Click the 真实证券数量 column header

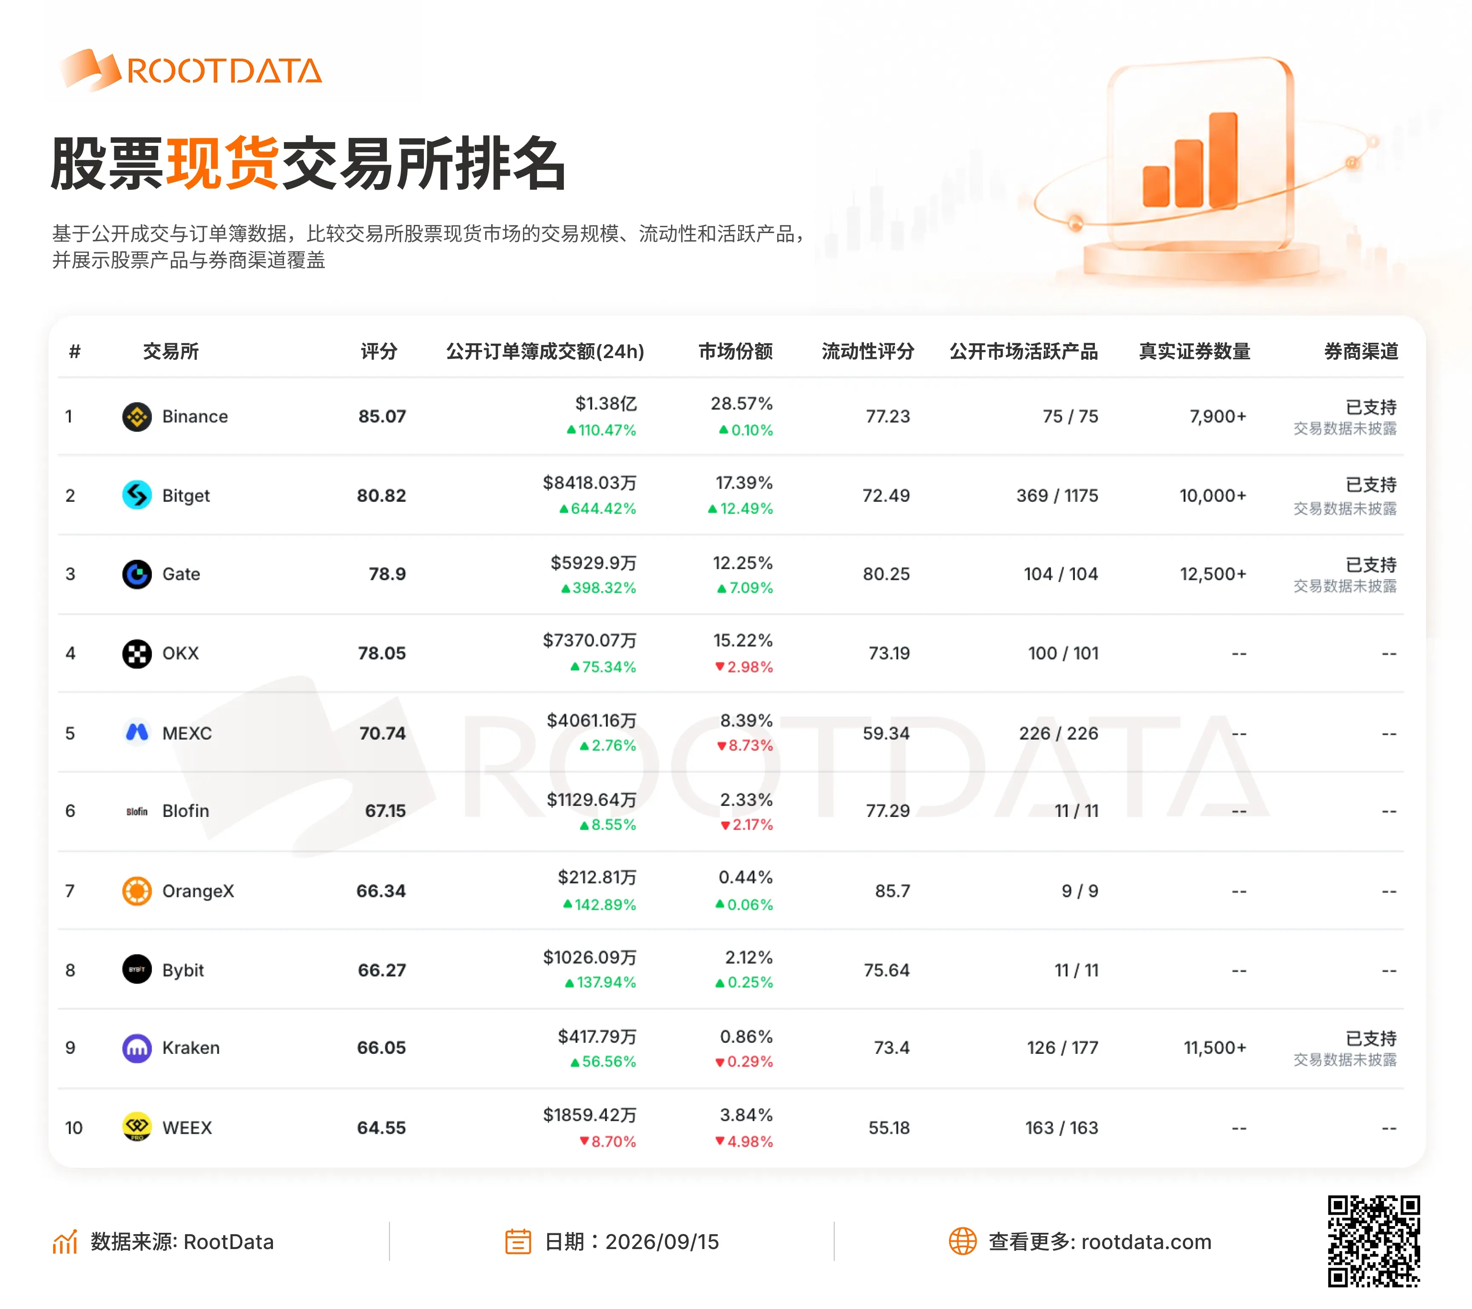[1194, 352]
